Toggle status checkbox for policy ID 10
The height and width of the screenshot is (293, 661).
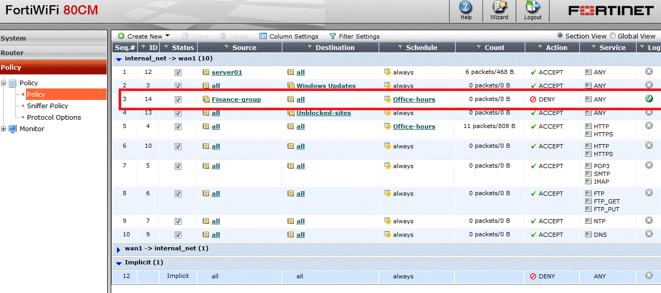coord(178,146)
